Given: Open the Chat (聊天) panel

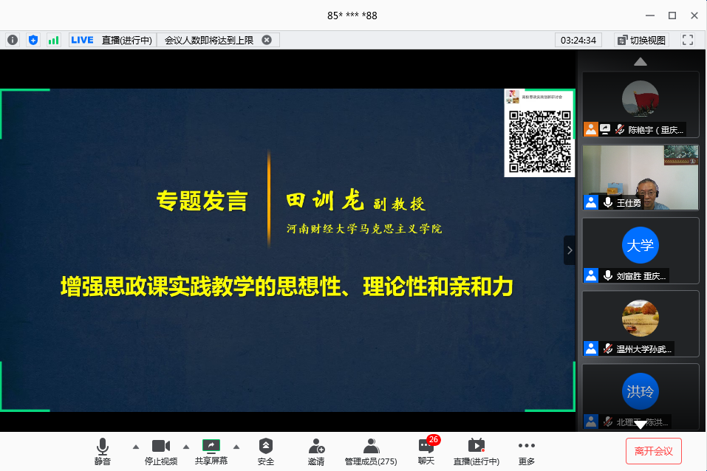Looking at the screenshot, I should pos(426,451).
